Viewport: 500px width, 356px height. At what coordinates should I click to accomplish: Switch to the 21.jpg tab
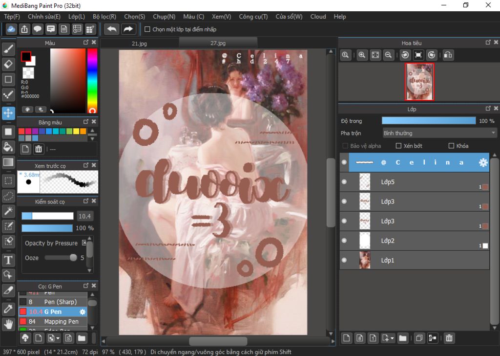click(x=139, y=43)
